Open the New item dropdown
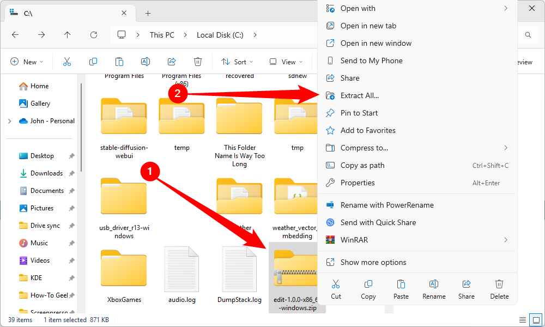The image size is (545, 327). [27, 62]
